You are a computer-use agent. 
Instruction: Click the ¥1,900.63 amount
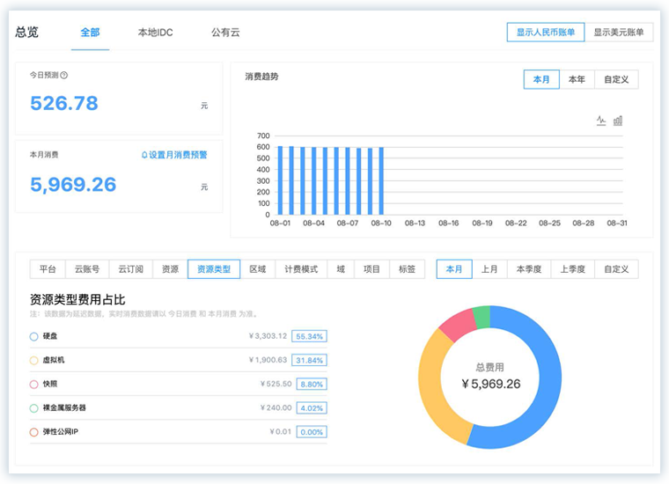268,360
